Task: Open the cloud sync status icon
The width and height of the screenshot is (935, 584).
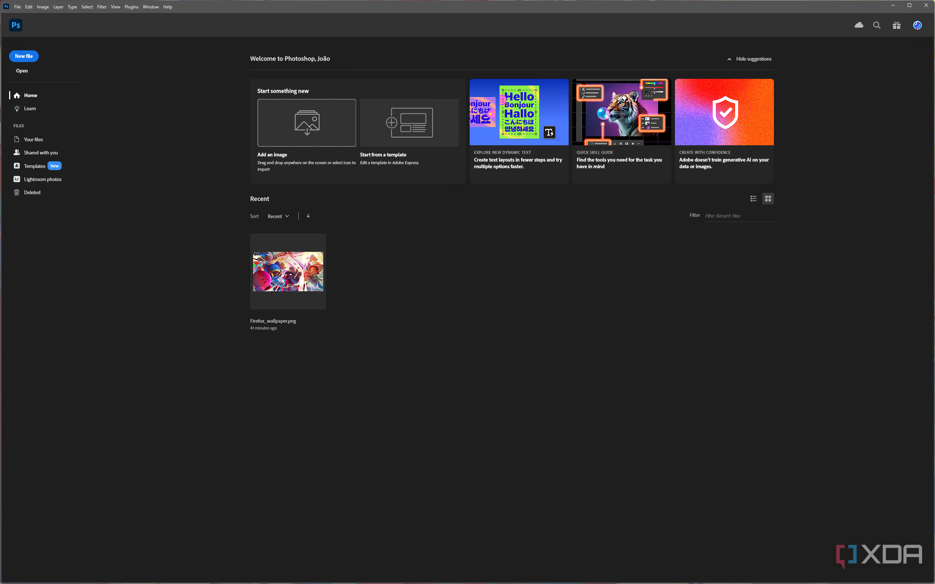Action: [859, 25]
